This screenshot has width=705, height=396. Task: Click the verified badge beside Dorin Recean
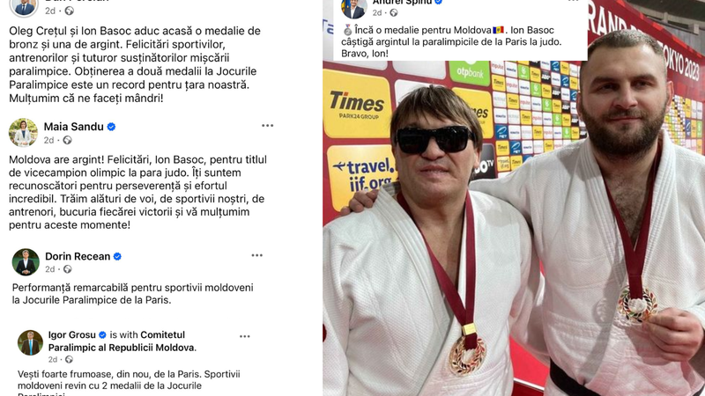117,256
